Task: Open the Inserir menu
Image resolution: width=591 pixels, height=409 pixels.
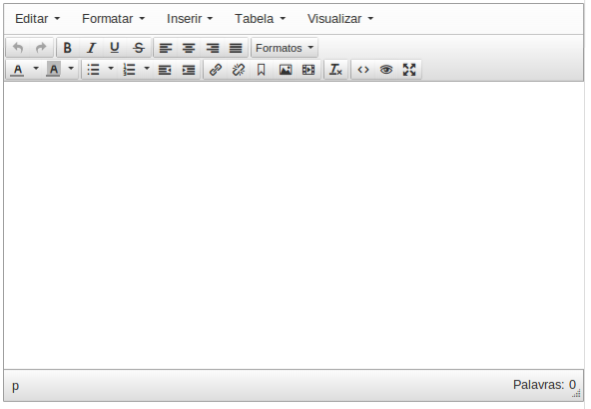Action: click(x=190, y=18)
